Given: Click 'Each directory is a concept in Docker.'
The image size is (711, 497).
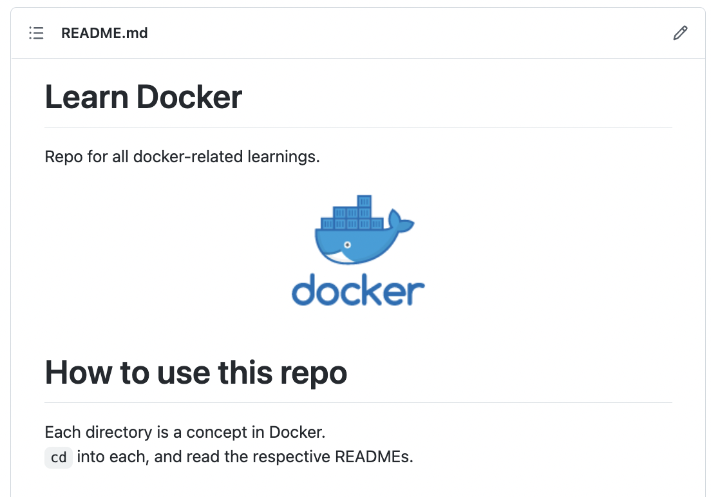Looking at the screenshot, I should coord(185,432).
